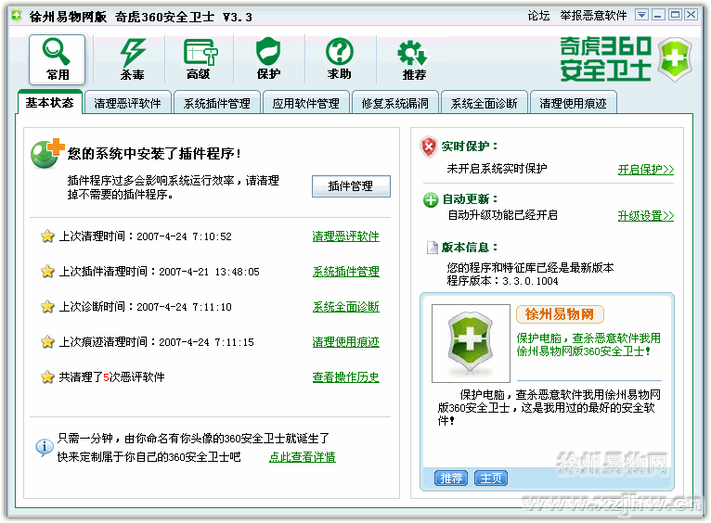
Task: Maximize the 360安全卫士 window
Action: point(675,15)
